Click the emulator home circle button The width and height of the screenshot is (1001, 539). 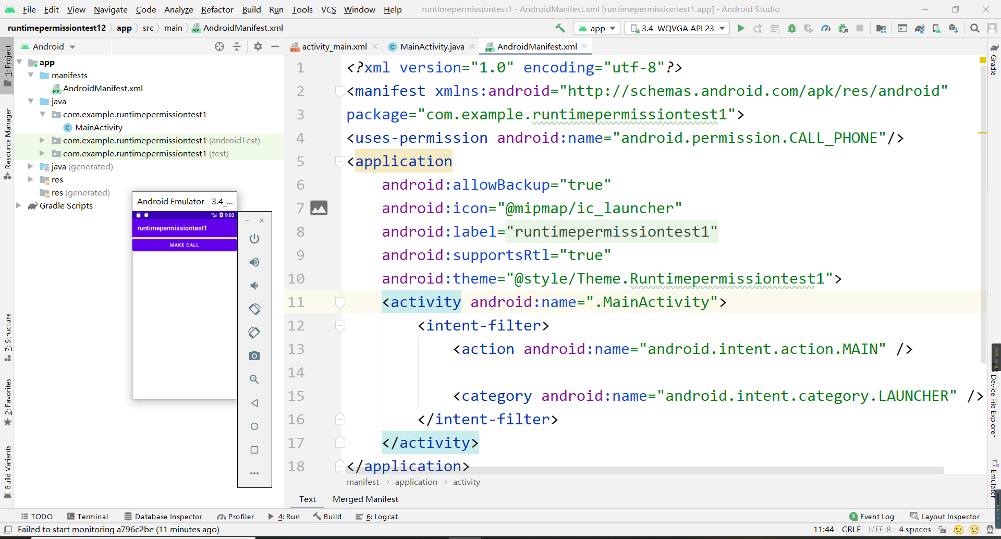click(x=254, y=426)
